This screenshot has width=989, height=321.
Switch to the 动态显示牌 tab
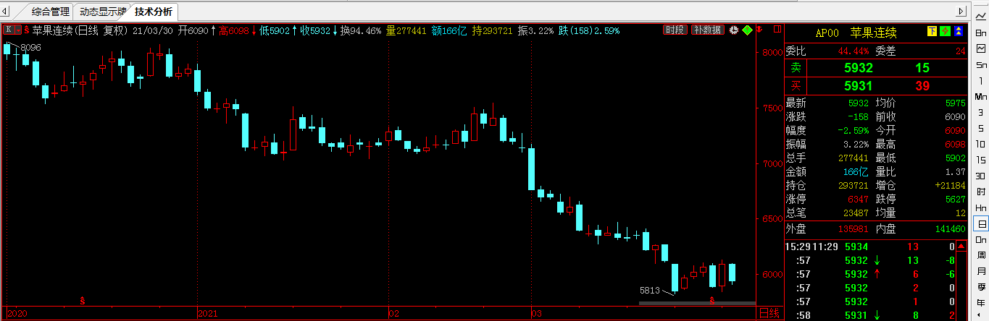(x=102, y=12)
